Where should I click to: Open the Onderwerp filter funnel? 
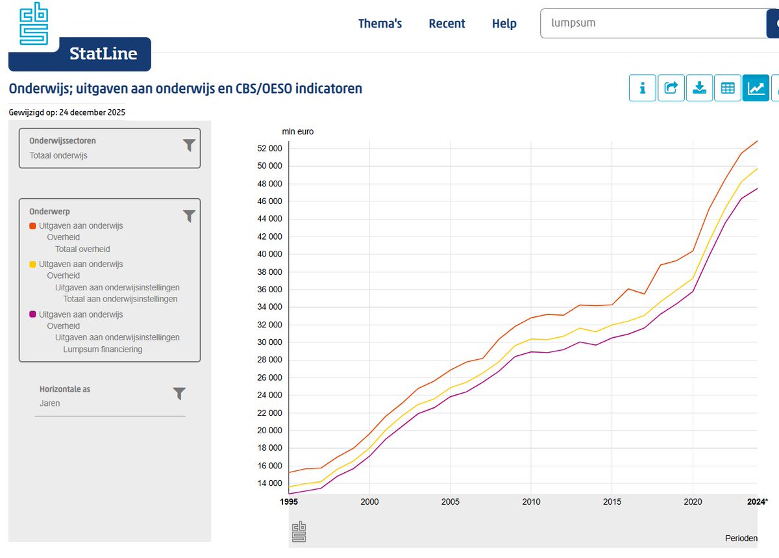189,216
